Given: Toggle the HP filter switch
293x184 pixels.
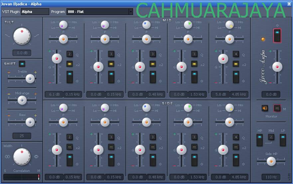Looking at the screenshot, I should pyautogui.click(x=259, y=140).
